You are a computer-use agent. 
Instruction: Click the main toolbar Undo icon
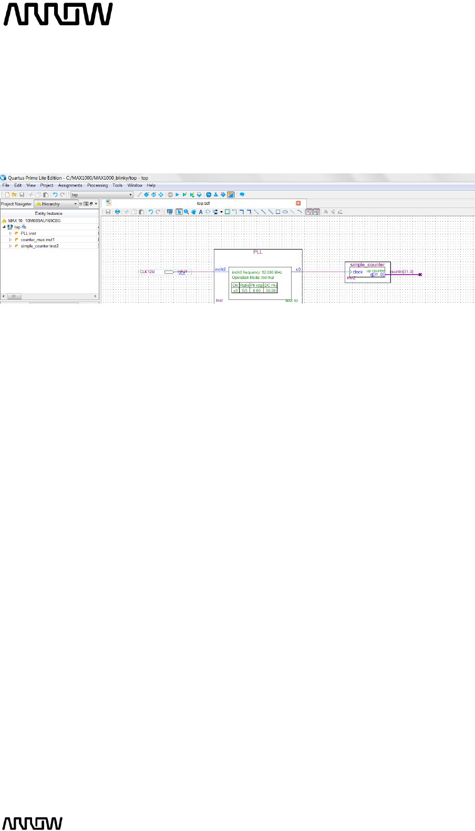pyautogui.click(x=55, y=194)
